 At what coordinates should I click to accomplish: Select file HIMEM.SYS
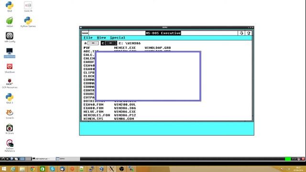point(93,118)
